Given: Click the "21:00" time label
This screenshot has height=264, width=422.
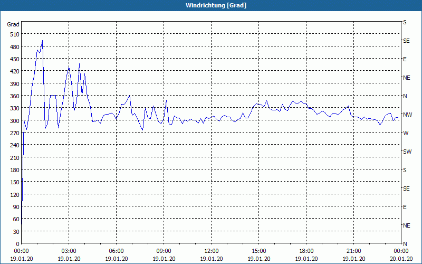Looking at the screenshot, I should 353,251.
